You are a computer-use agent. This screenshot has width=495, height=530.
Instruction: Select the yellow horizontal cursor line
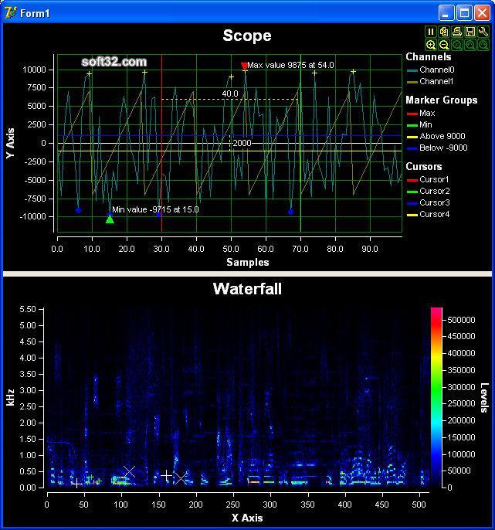coord(229,151)
